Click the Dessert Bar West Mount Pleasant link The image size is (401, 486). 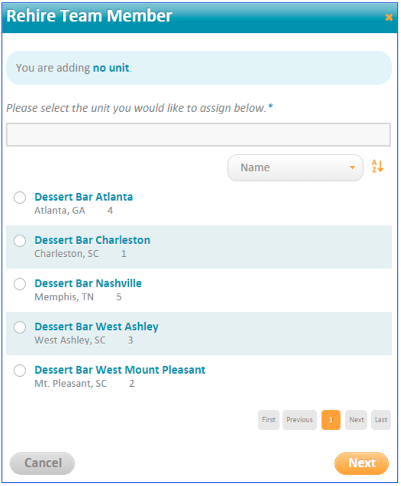point(120,370)
